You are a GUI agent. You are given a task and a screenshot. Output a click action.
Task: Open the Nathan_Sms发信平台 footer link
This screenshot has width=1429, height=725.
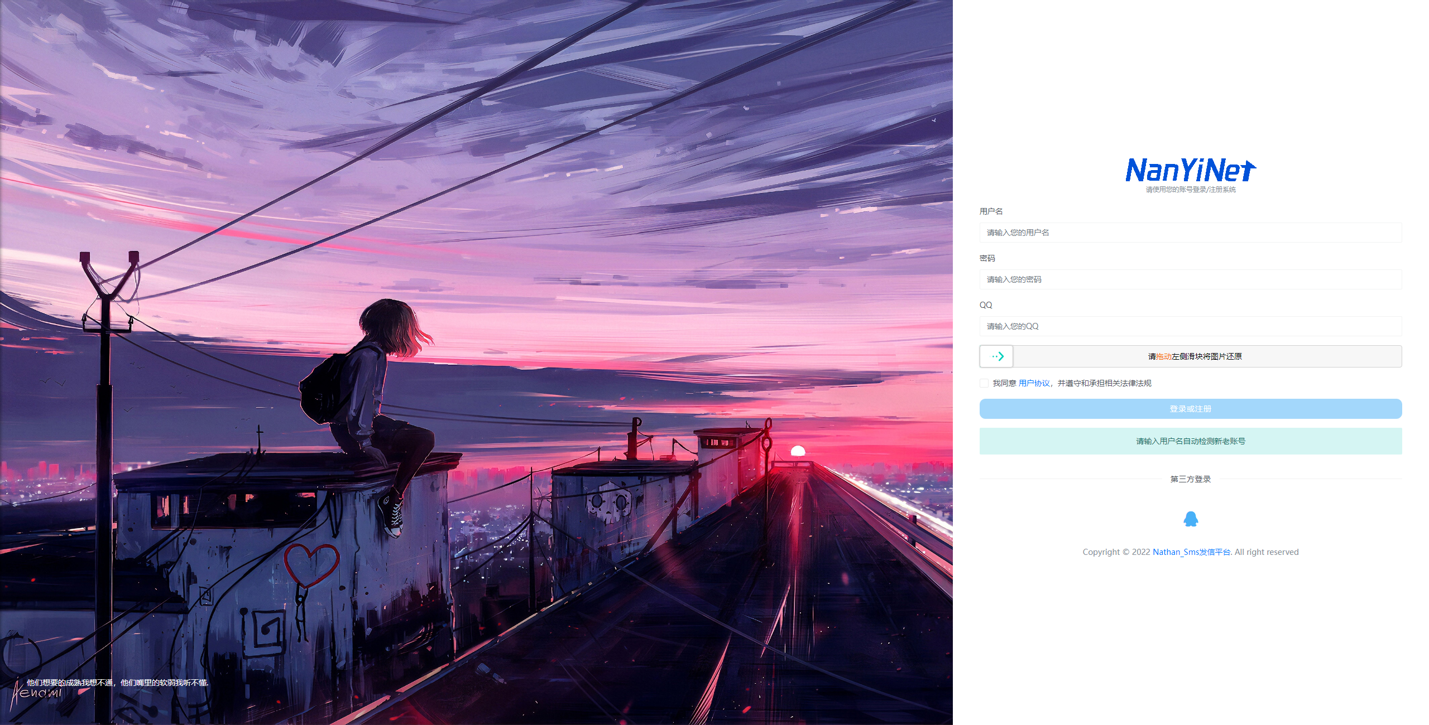click(1191, 552)
